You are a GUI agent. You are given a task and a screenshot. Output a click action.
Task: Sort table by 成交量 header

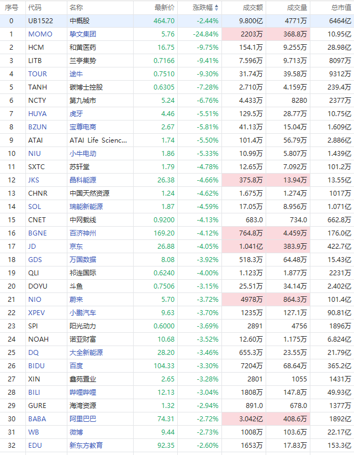(x=297, y=8)
